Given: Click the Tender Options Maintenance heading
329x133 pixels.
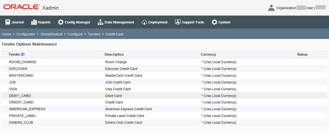Looking at the screenshot, I should tap(29, 44).
